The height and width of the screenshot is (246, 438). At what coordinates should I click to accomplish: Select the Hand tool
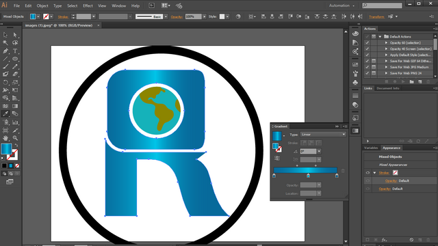[5, 138]
